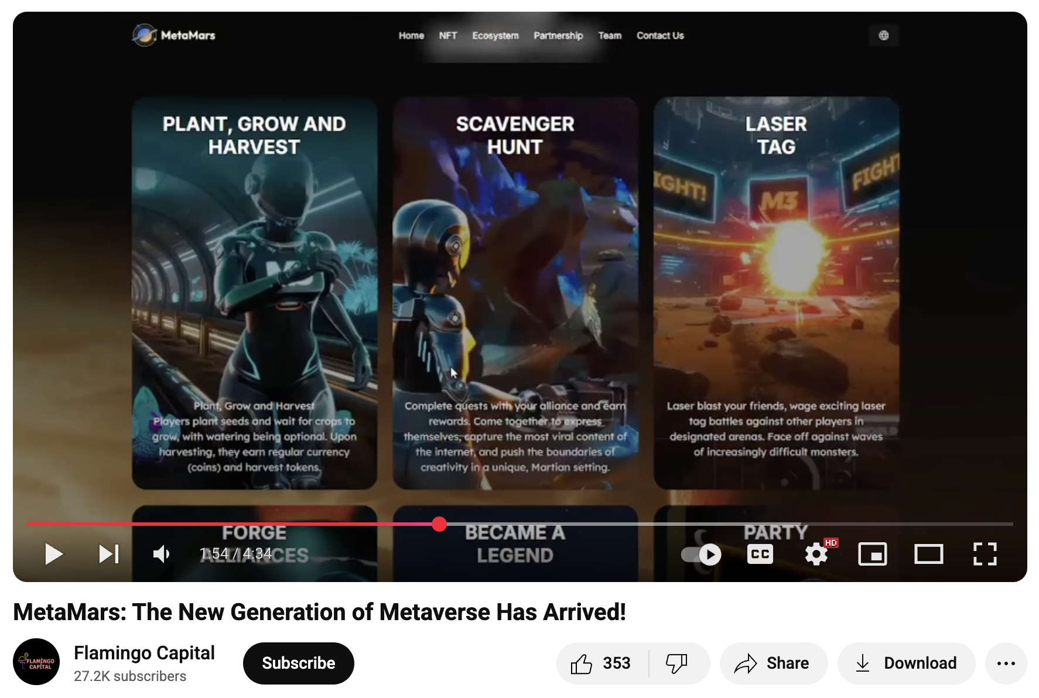Enable theater mode view
The image size is (1039, 698).
click(x=928, y=554)
